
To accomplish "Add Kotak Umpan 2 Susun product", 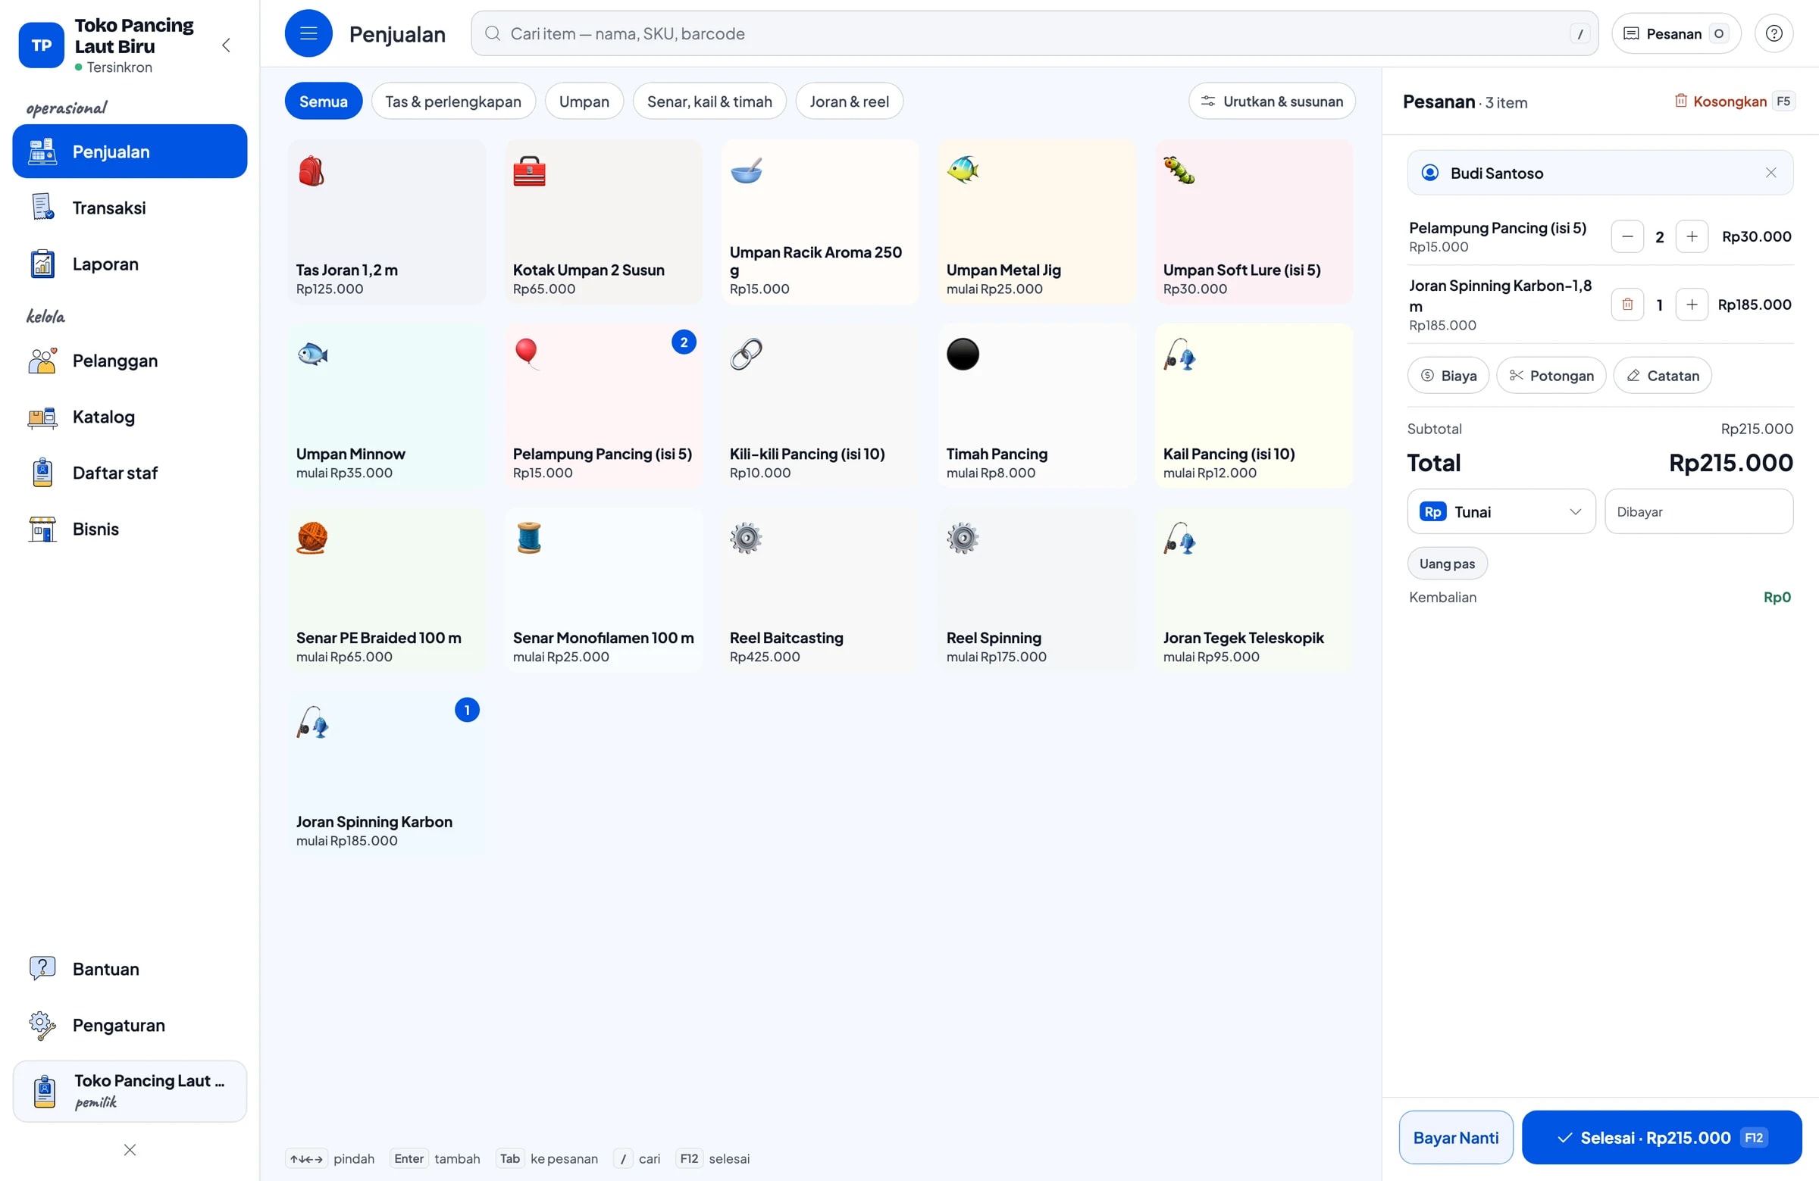I will click(603, 221).
